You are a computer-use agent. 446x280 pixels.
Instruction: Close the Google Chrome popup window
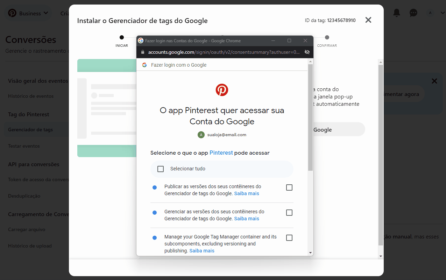tap(305, 41)
